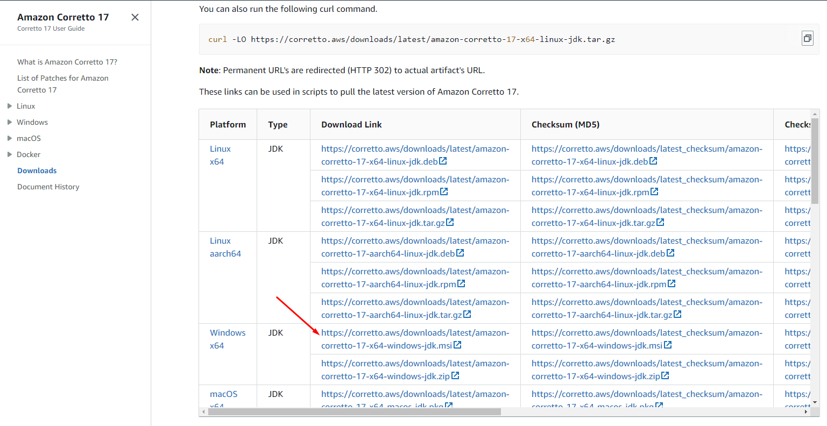The height and width of the screenshot is (426, 827).
Task: Open external icon of aarch64-linux-jdk.rpm MD5 checksum
Action: pos(672,283)
